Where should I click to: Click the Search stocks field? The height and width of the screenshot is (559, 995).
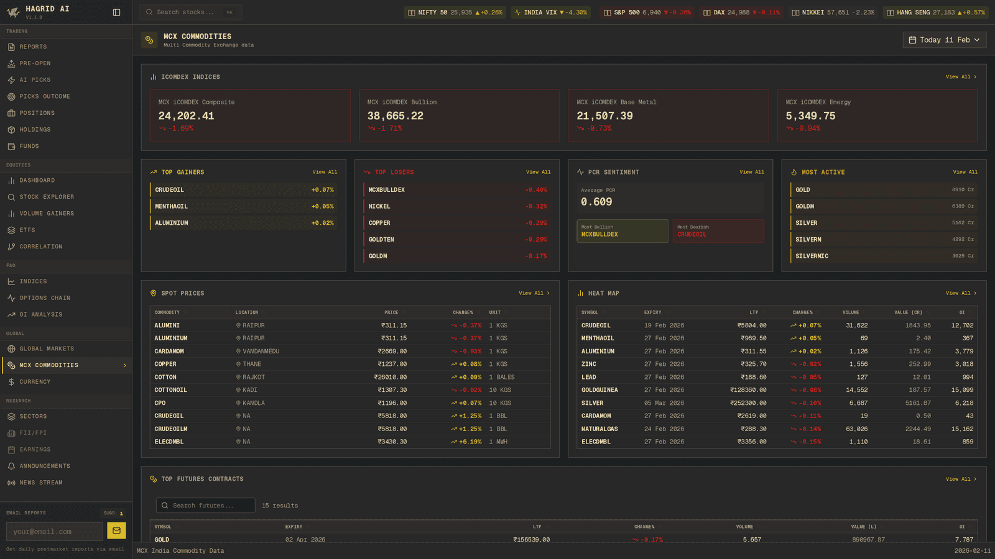coord(191,12)
